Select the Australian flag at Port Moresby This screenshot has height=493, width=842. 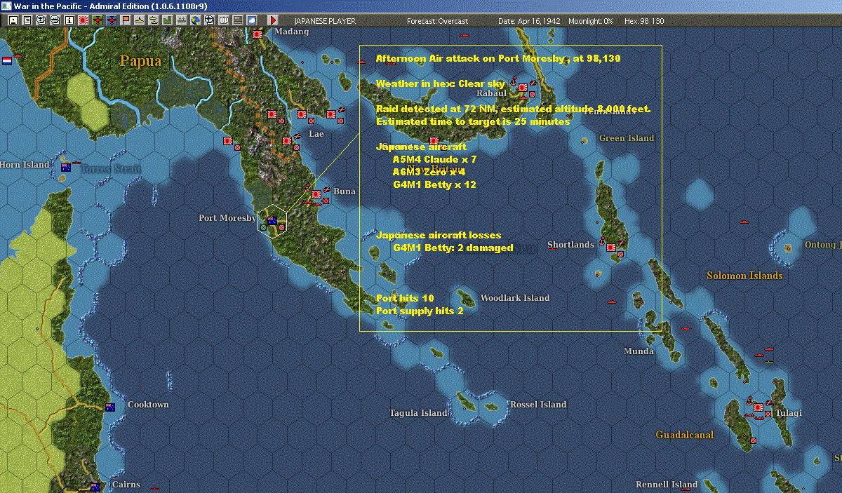pos(272,220)
